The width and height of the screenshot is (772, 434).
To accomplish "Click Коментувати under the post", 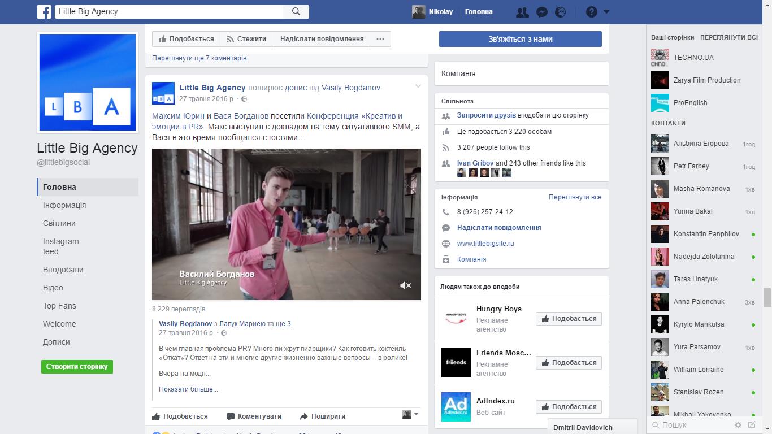I will 254,416.
